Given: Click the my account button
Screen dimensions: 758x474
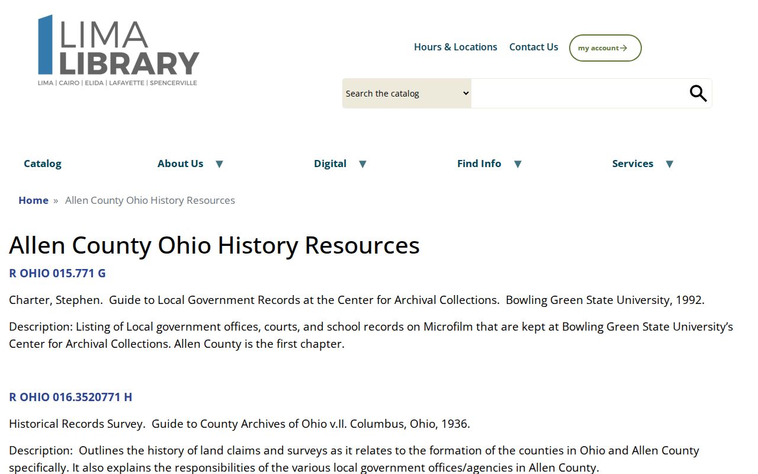Looking at the screenshot, I should pos(605,48).
